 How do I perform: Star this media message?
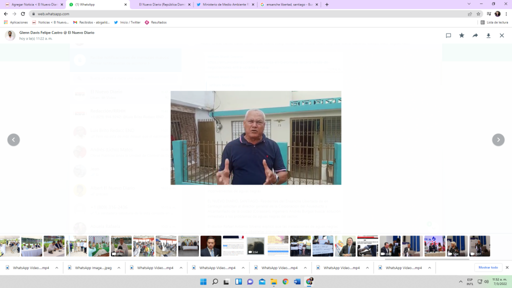[461, 35]
